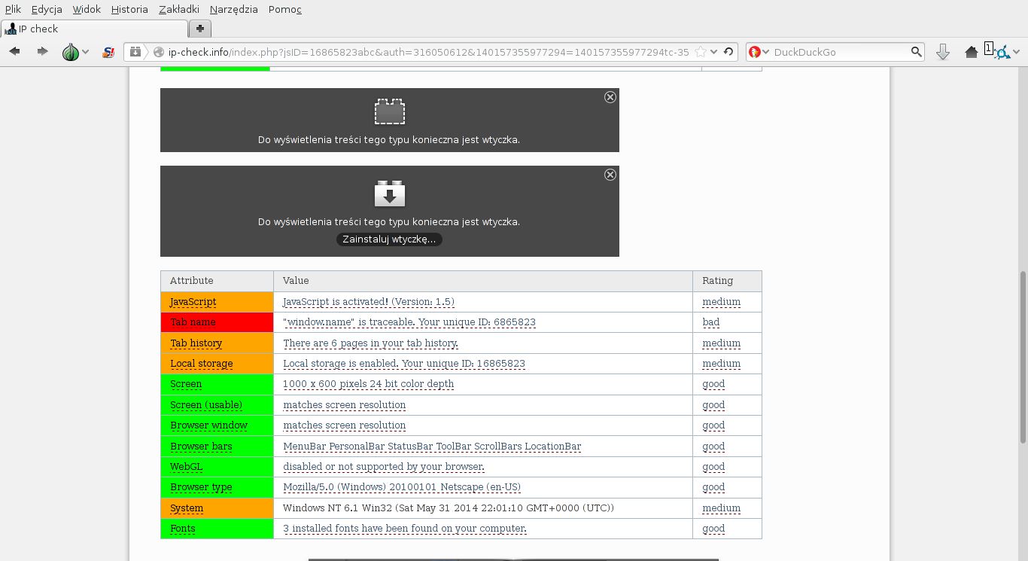This screenshot has height=561, width=1028.
Task: Click the System attribute cell
Action: coord(217,508)
